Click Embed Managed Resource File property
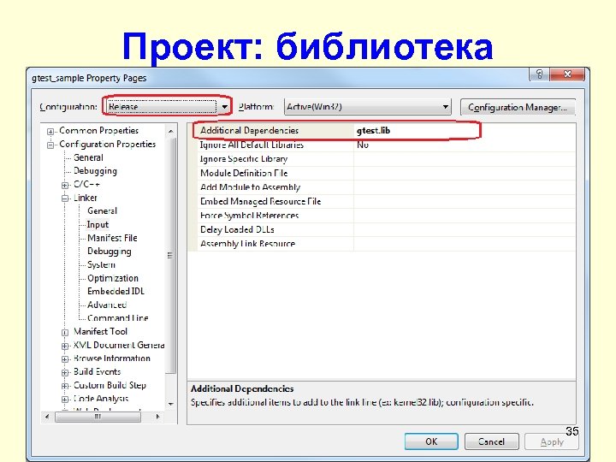616x462 pixels. coord(260,201)
